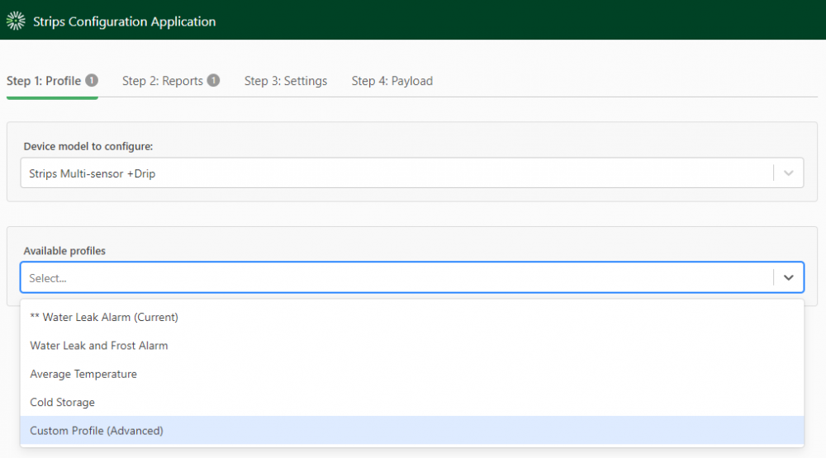This screenshot has width=826, height=458.
Task: Click the Available profiles label
Action: point(64,251)
